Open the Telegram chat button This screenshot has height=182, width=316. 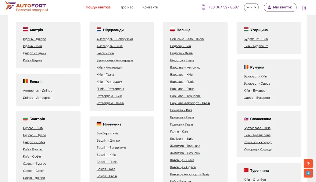pos(308,173)
